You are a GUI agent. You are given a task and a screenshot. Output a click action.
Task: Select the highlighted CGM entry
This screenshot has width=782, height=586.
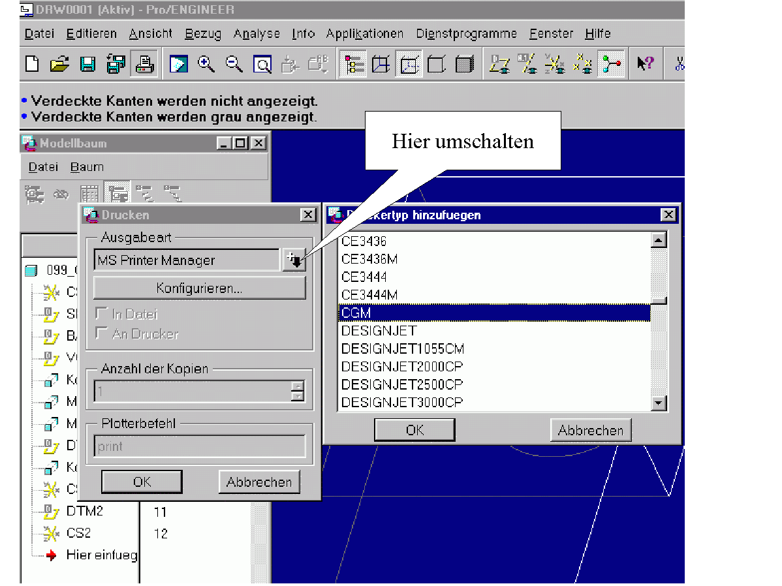[x=494, y=313]
